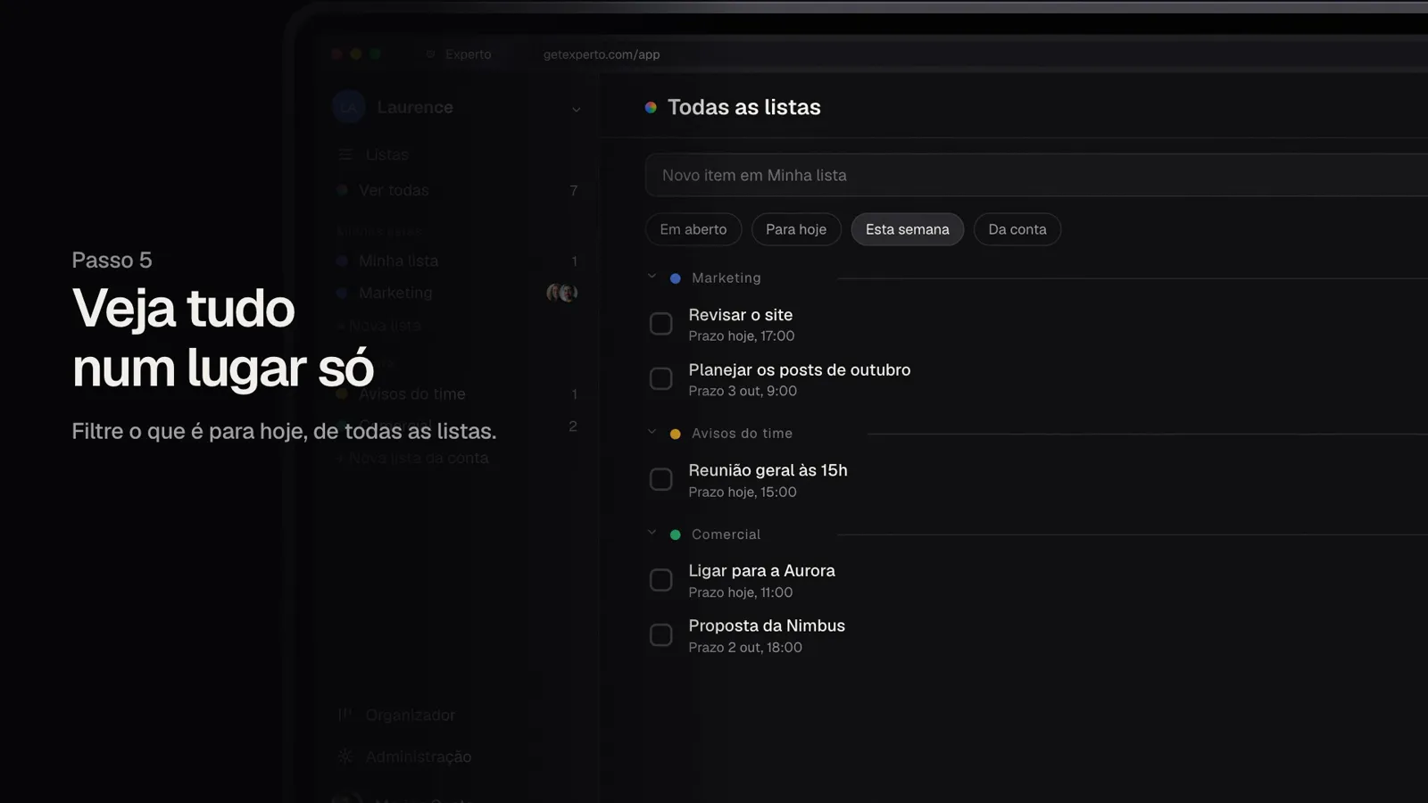Open the Marketing list in the sidebar

[395, 293]
